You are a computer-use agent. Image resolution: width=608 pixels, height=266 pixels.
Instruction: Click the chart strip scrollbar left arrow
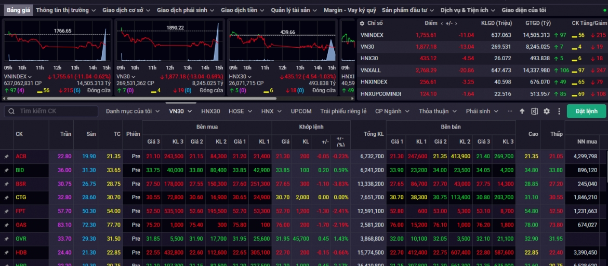4,98
